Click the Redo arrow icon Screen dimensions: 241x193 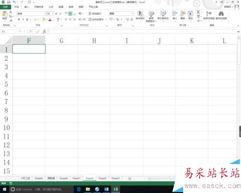coord(22,2)
